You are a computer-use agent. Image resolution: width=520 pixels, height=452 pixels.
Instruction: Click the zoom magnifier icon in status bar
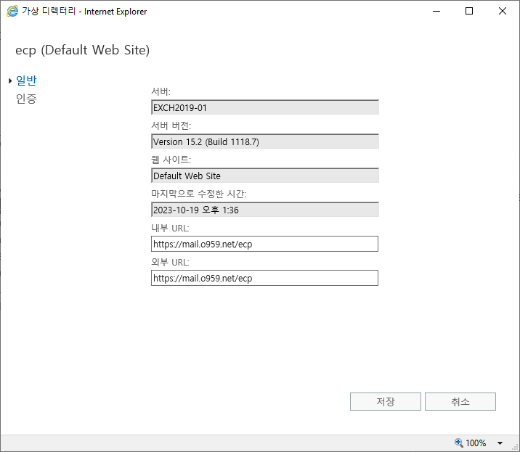click(x=459, y=443)
